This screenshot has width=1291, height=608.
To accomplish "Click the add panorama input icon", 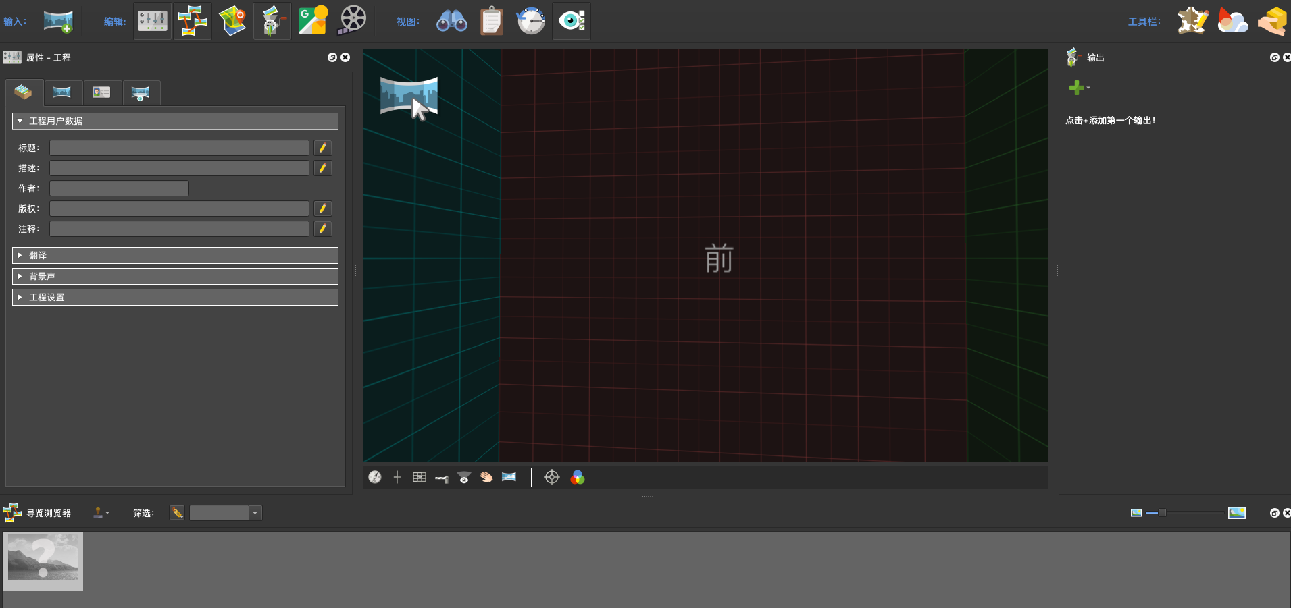I will click(58, 21).
